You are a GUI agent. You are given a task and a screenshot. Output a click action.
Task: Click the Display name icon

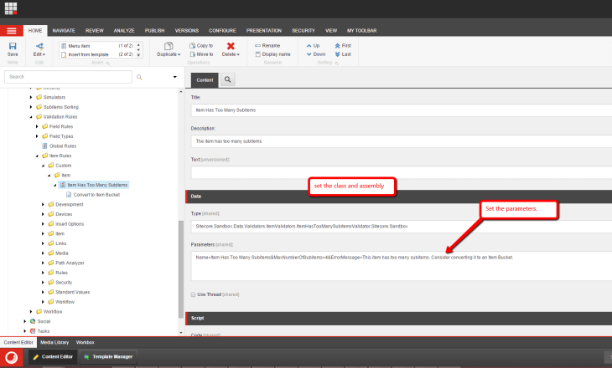point(257,54)
